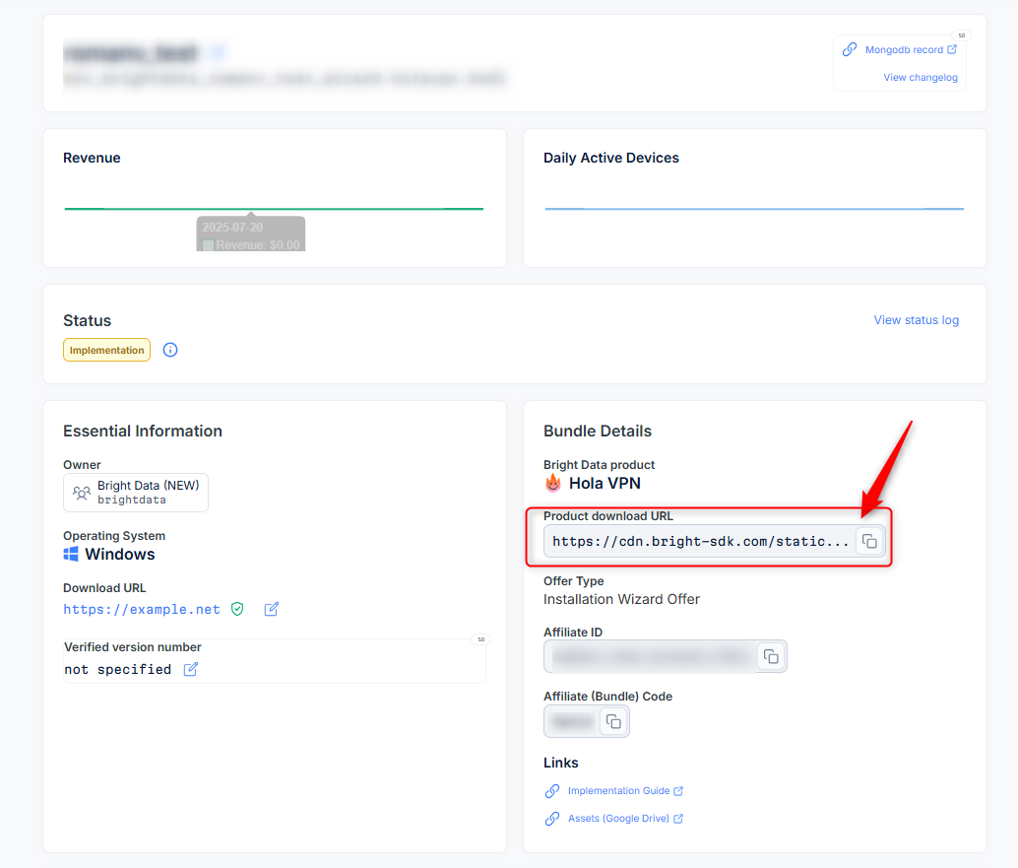Screen dimensions: 1018x868
Task: Click the green shield verification icon
Action: click(x=237, y=609)
